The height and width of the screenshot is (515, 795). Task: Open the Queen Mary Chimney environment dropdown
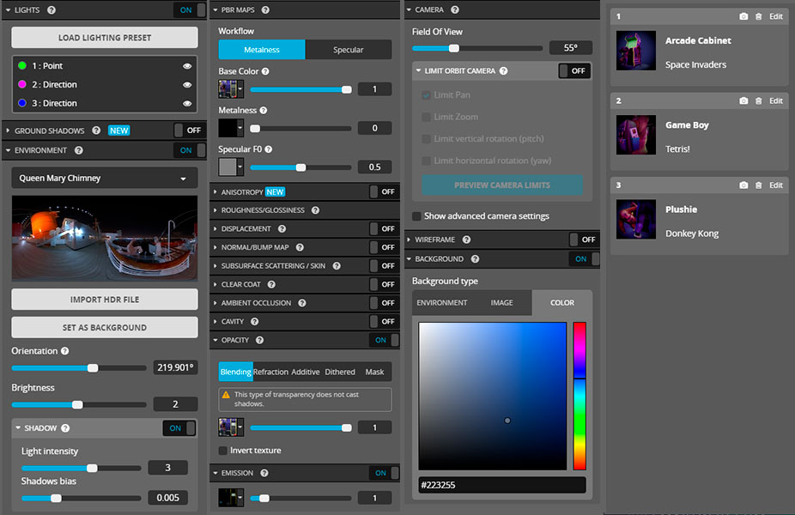tap(104, 179)
